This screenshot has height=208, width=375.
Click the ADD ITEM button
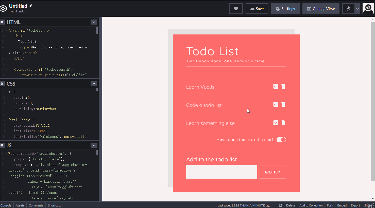(x=272, y=172)
